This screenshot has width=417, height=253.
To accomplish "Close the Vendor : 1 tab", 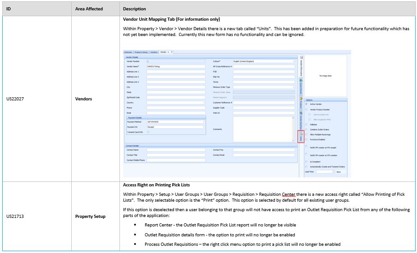I will [x=171, y=52].
